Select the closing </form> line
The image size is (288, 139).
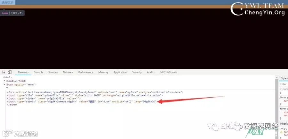click(x=12, y=105)
